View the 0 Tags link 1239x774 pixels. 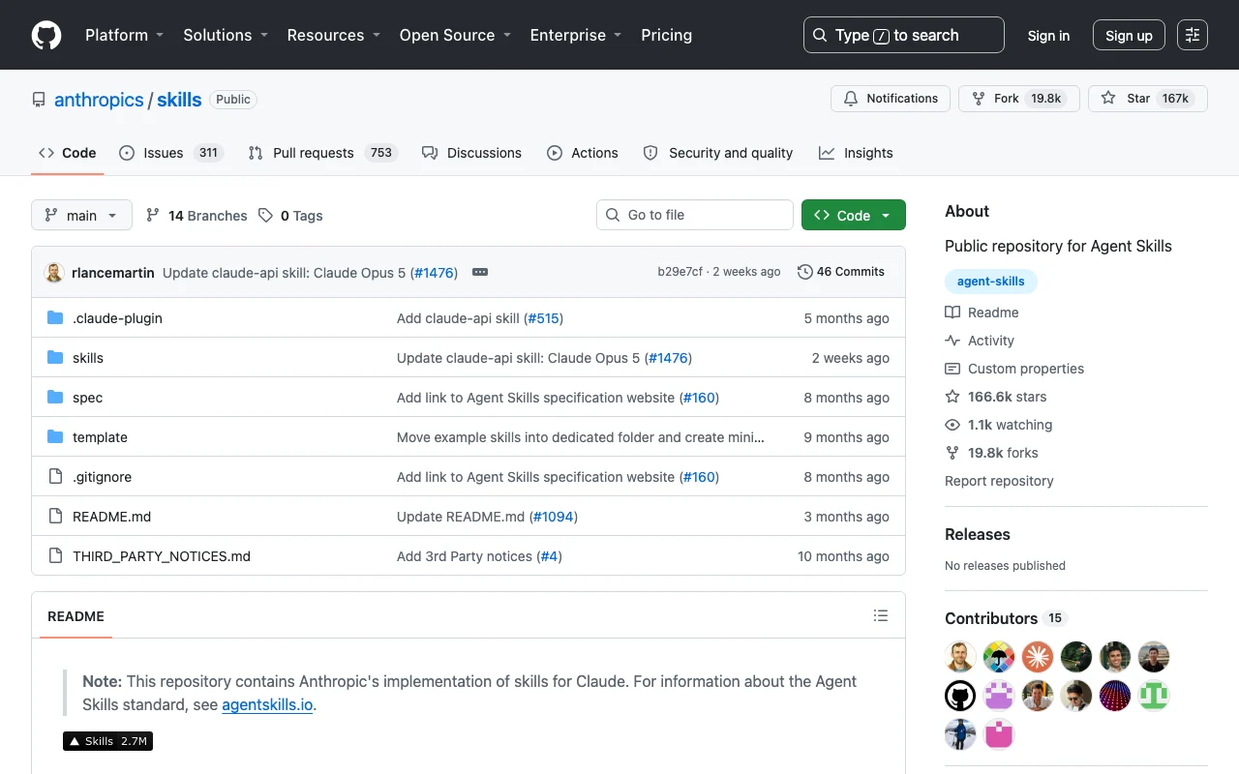[x=290, y=216]
